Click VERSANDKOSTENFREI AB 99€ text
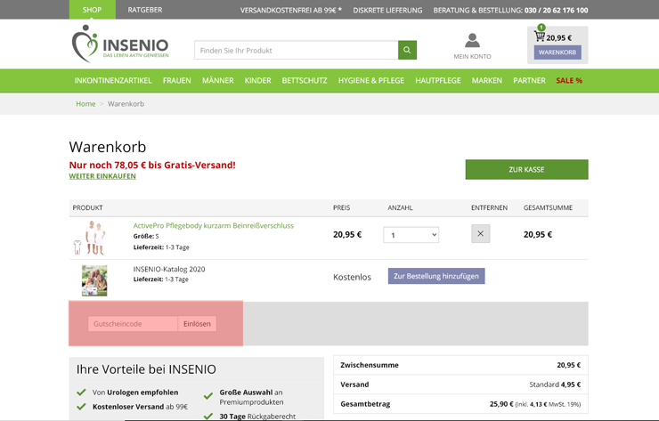 (291, 10)
